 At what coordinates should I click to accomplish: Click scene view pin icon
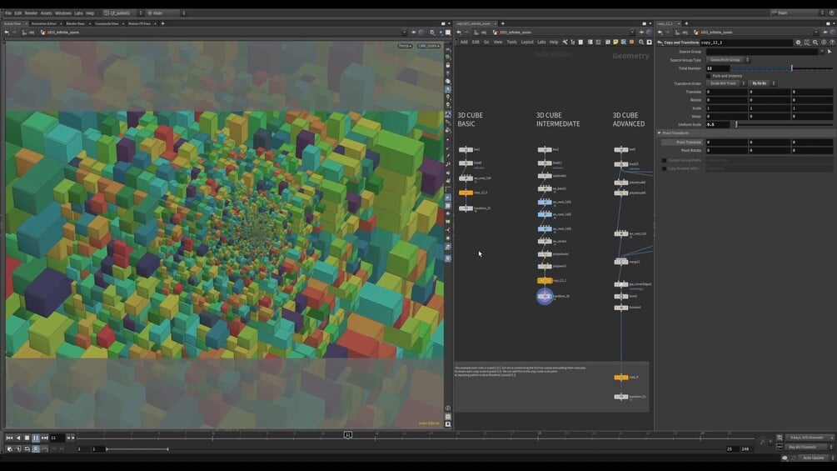tap(413, 33)
